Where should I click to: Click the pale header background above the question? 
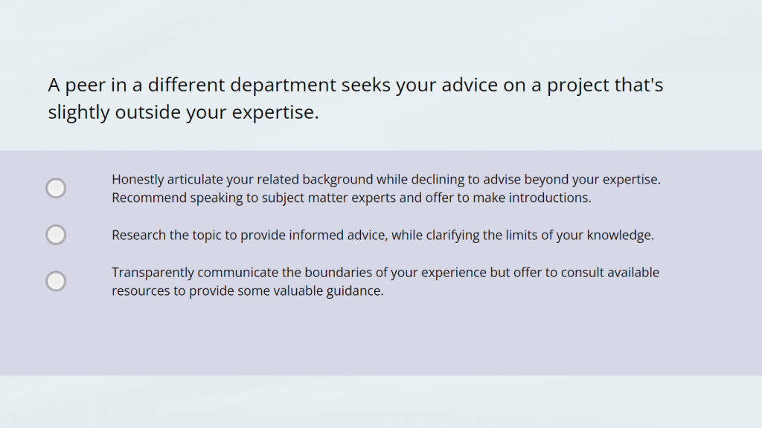[381, 33]
